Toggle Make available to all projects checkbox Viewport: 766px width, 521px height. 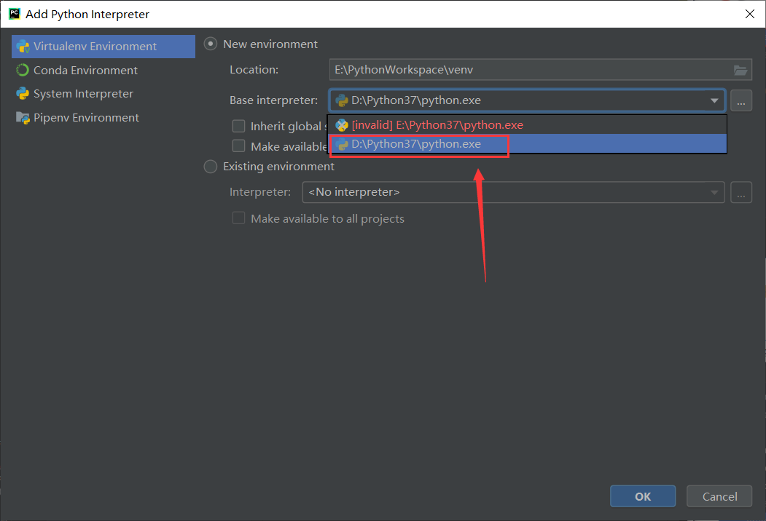(238, 218)
